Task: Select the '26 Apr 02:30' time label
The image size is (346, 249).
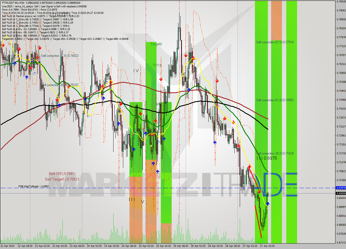Action: pyautogui.click(x=198, y=246)
